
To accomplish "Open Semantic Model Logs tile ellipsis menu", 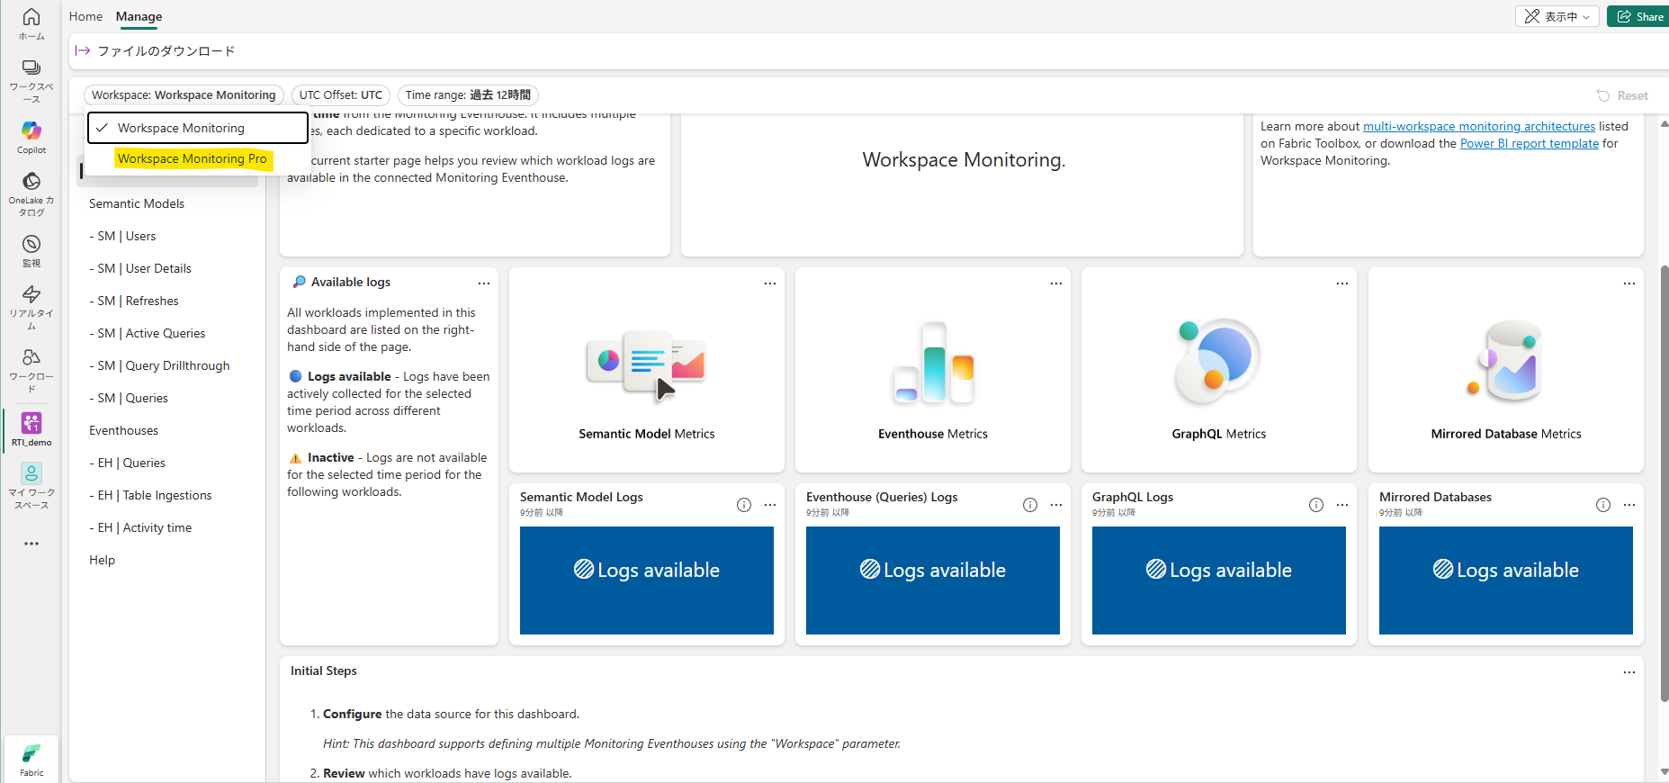I will 770,505.
